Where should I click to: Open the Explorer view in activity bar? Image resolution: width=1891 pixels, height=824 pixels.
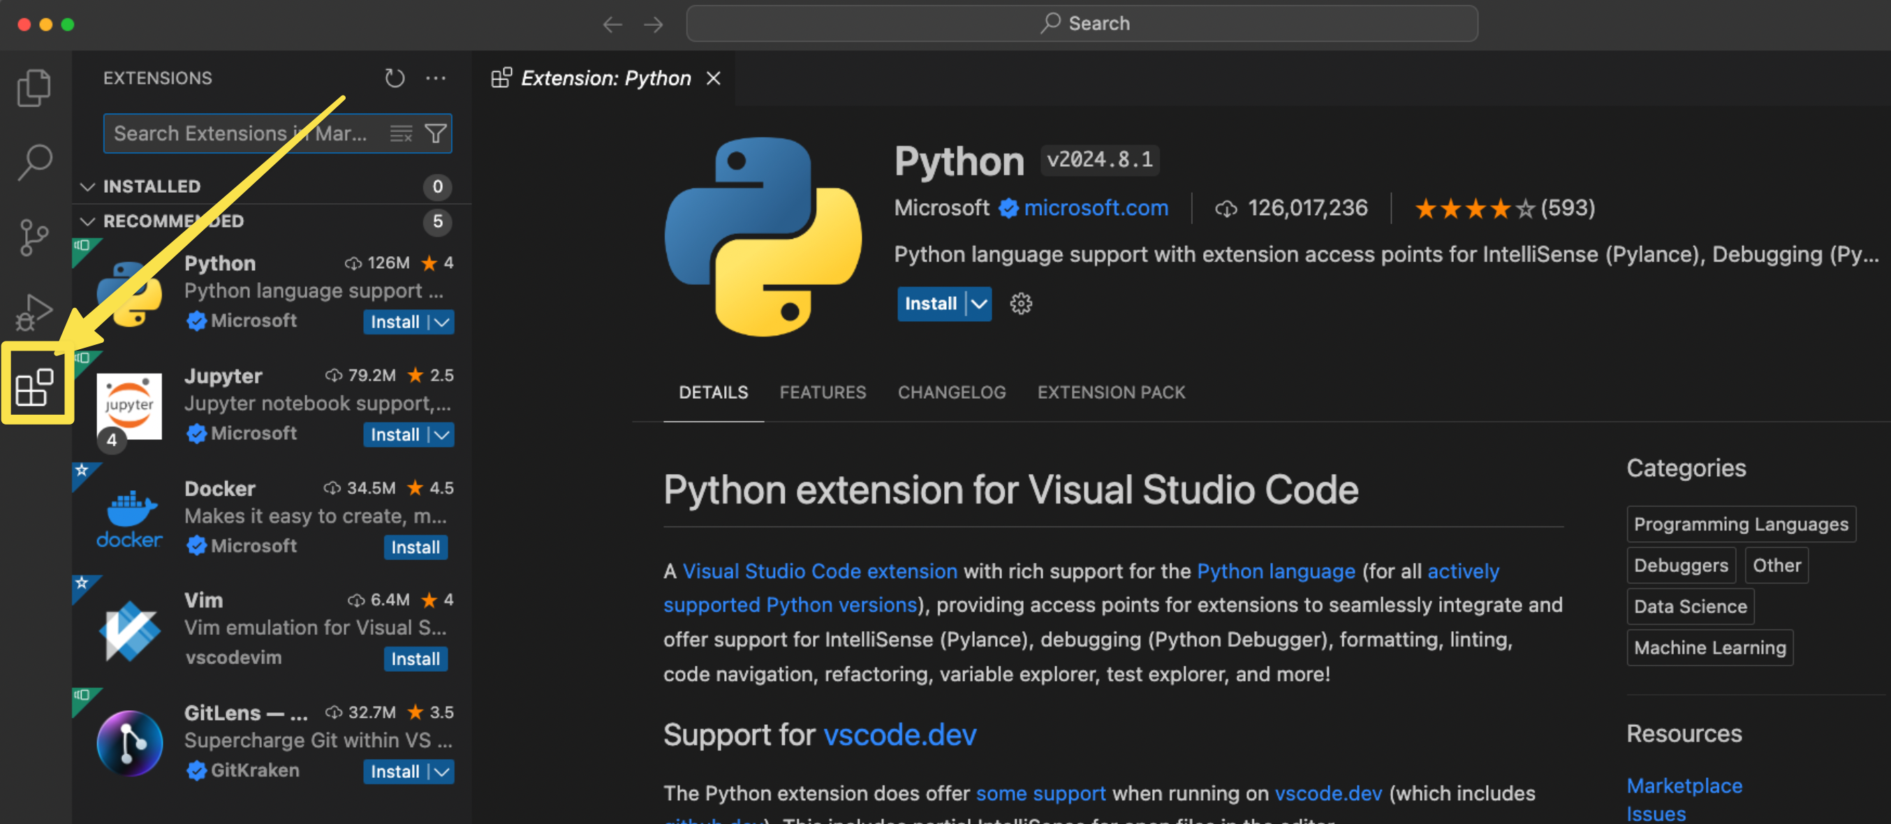[x=34, y=87]
